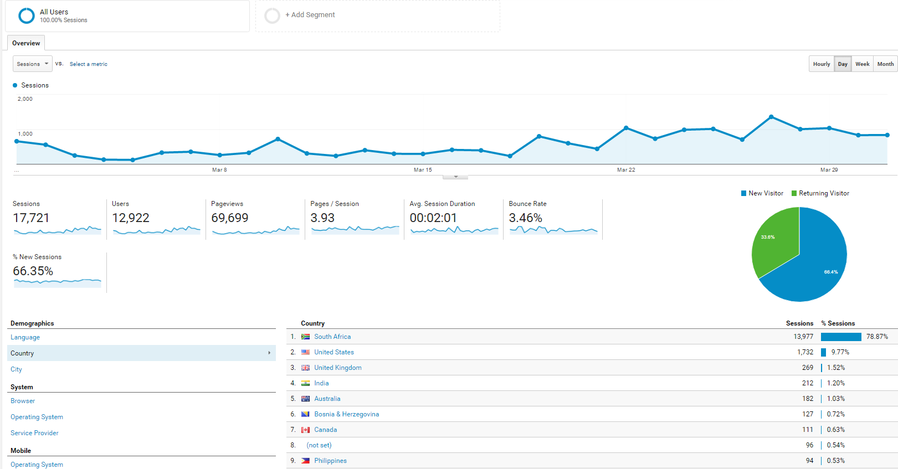Image resolution: width=898 pixels, height=469 pixels.
Task: Click the India flag icon
Action: coord(305,383)
